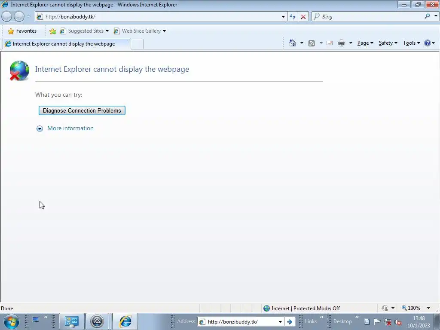Open a new blank tab

point(137,44)
